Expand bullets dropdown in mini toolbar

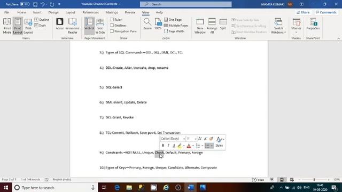point(203,146)
